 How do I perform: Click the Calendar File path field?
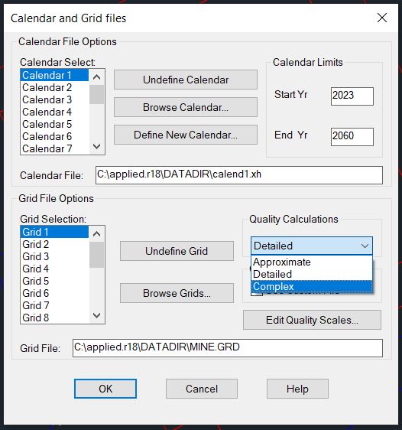pyautogui.click(x=239, y=175)
